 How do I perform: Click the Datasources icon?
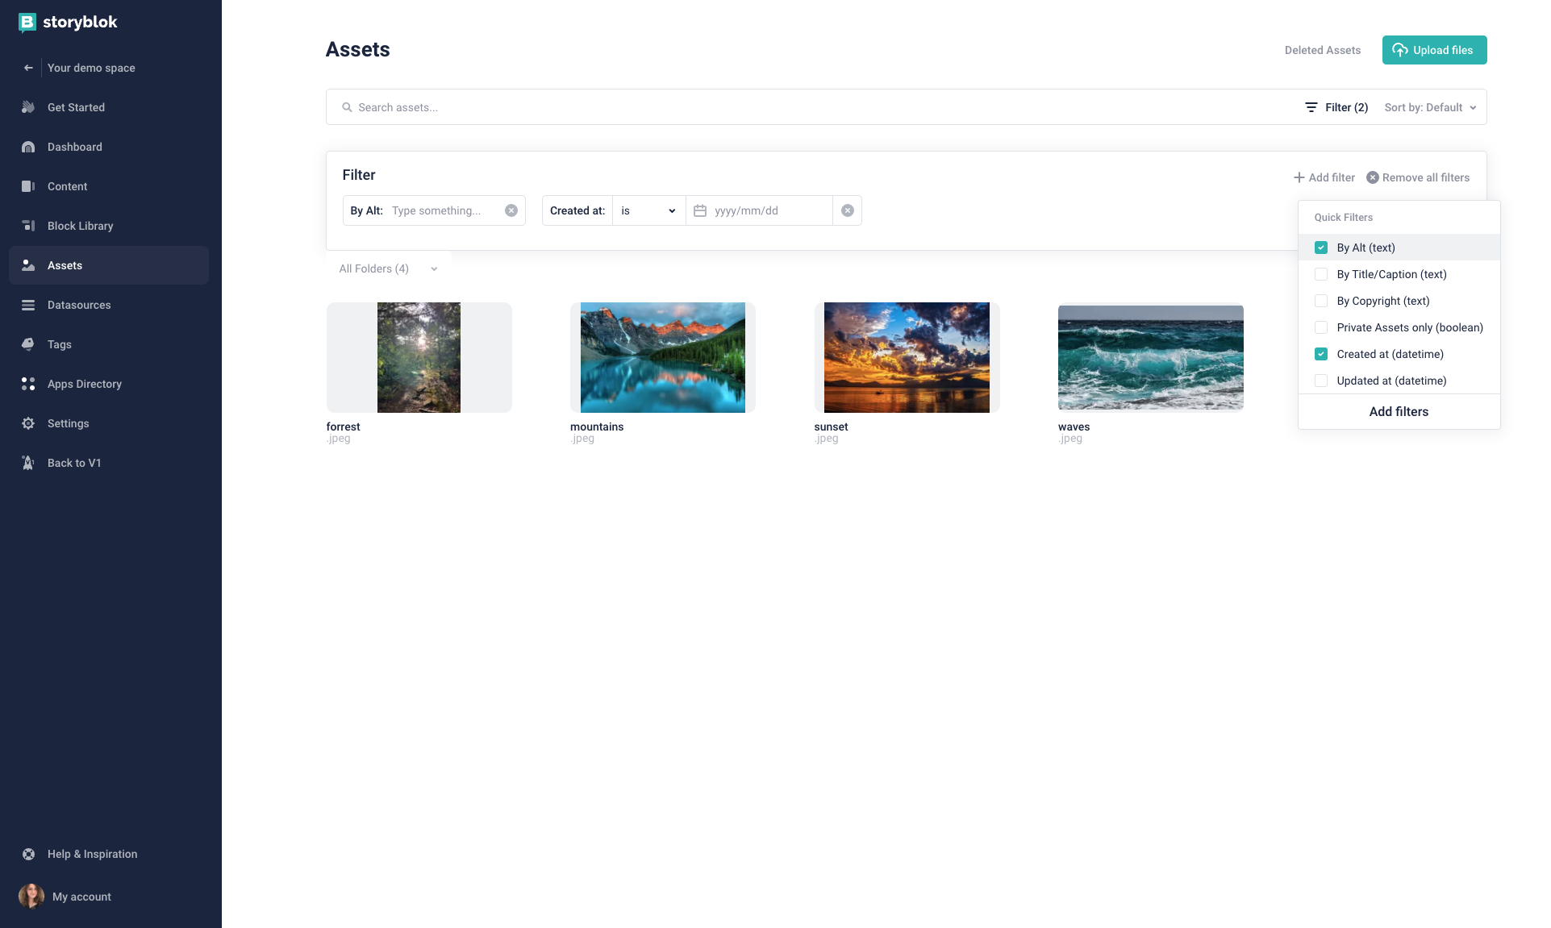[28, 305]
